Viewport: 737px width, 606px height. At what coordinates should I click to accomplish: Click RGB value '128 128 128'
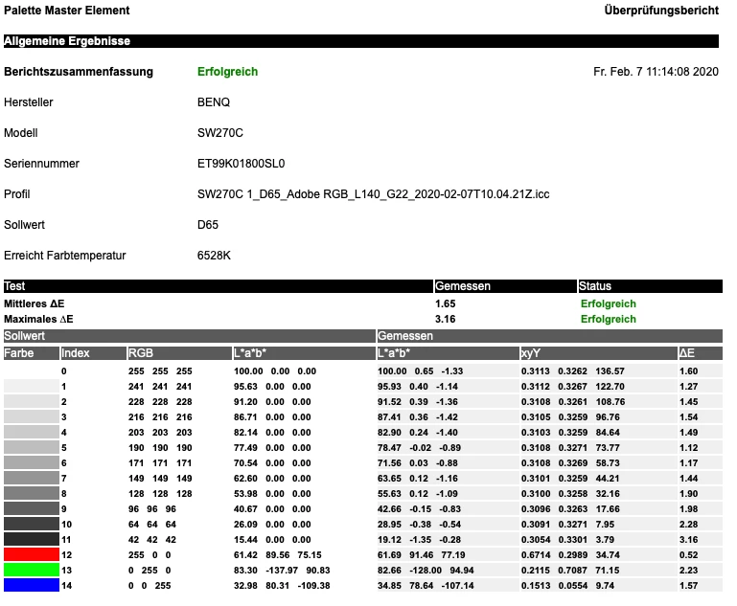160,493
